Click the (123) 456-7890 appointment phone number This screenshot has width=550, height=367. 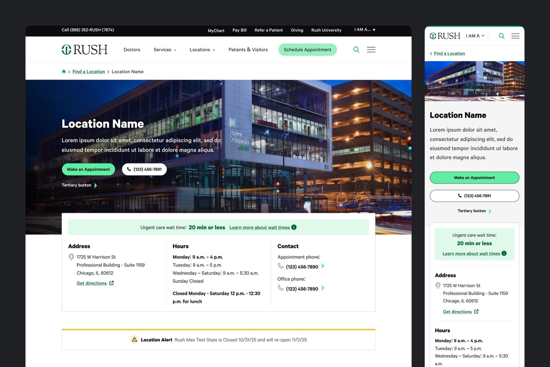click(302, 267)
